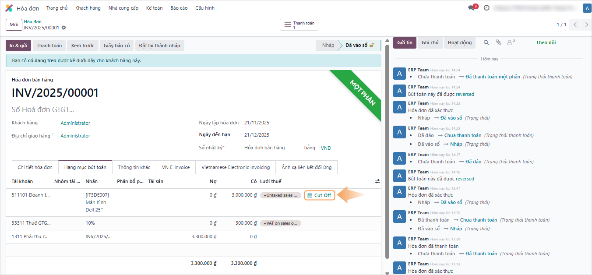Show followers via the person icon
592x275 pixels.
tap(510, 42)
